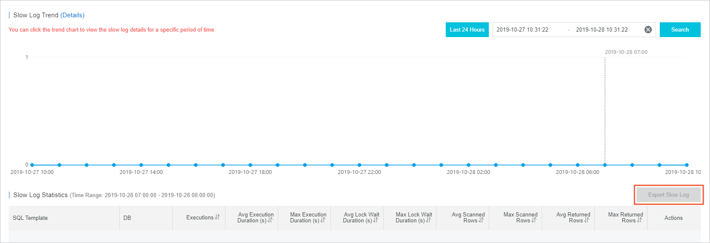The height and width of the screenshot is (243, 710).
Task: Sort by Max Scanned Rows icon
Action: click(534, 220)
